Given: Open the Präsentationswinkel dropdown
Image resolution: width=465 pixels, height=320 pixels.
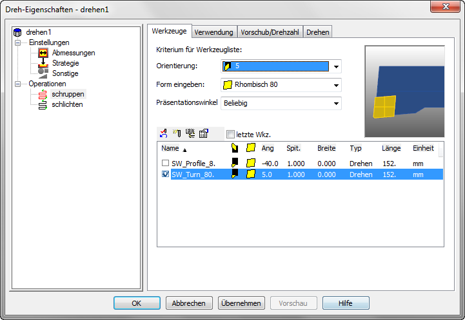Looking at the screenshot, I should [x=336, y=103].
